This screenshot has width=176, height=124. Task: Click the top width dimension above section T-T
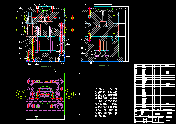click(103, 5)
